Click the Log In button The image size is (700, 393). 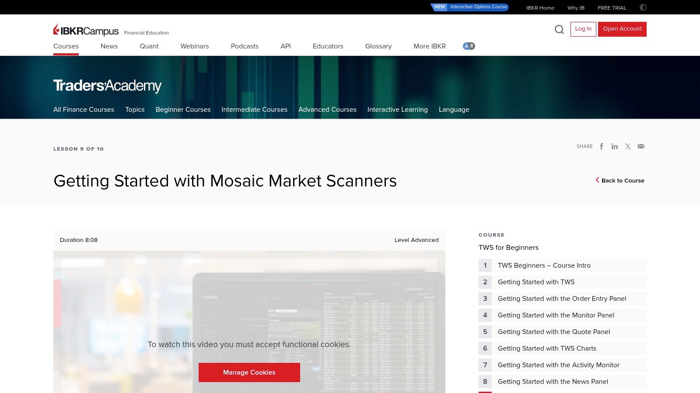click(583, 29)
